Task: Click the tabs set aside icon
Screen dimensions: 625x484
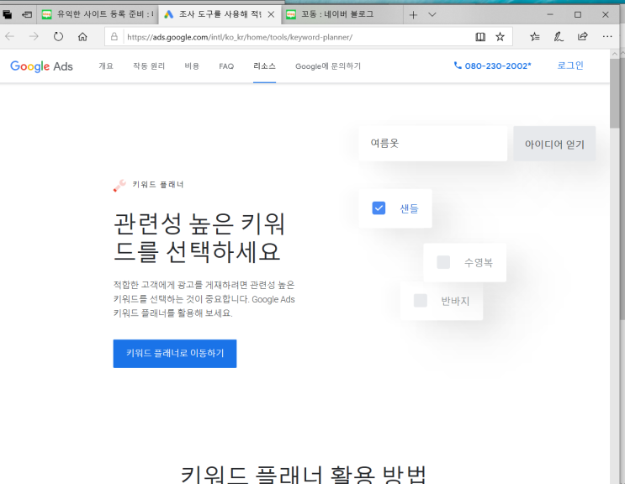Action: pos(8,15)
